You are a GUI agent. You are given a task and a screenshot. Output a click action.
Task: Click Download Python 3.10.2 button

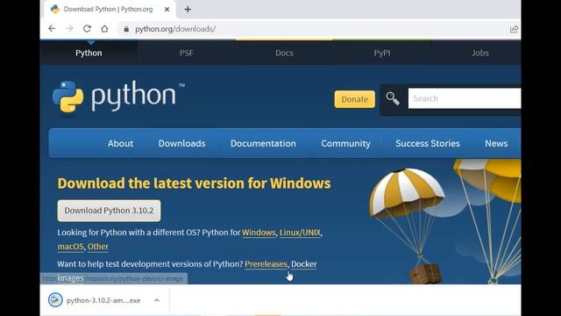(109, 211)
